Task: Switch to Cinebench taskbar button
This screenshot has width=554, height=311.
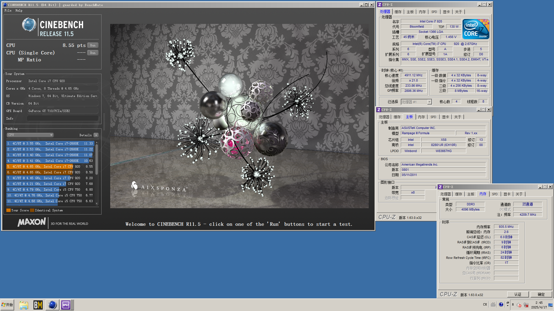Action: point(52,305)
